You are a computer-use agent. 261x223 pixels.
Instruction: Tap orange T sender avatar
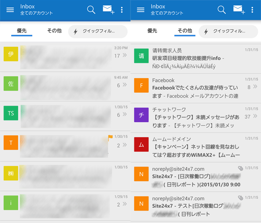click(x=11, y=143)
